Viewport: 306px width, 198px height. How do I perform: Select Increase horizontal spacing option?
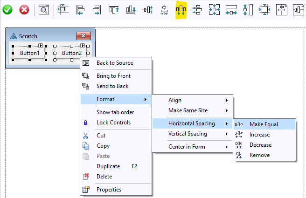pos(259,135)
